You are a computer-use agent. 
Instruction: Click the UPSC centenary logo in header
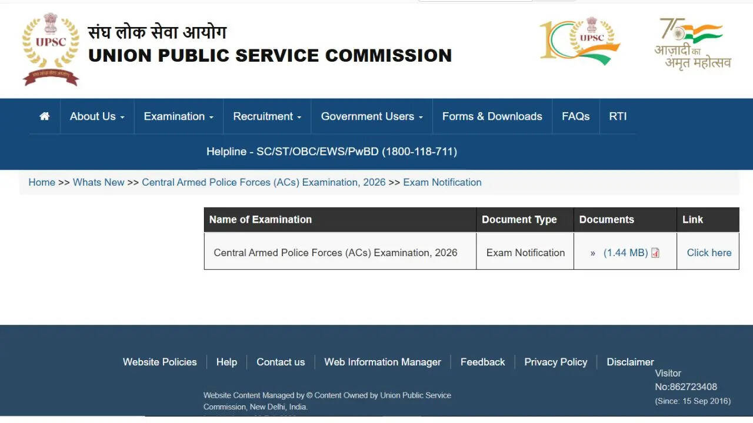coord(580,41)
